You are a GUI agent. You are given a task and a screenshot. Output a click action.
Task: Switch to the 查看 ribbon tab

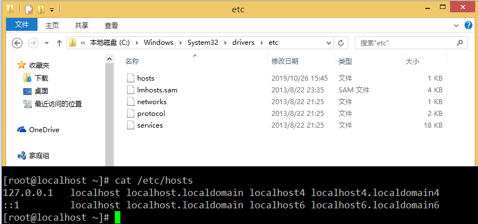[111, 25]
